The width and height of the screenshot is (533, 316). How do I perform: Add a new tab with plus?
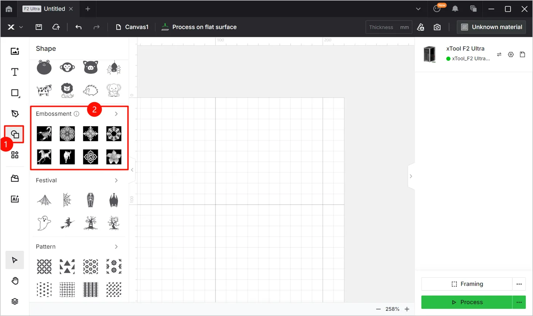[x=88, y=9]
